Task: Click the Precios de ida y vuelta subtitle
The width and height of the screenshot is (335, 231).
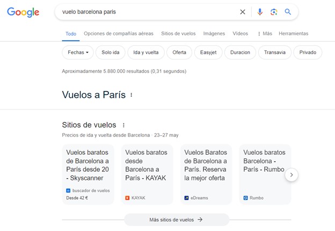Action: coord(120,135)
